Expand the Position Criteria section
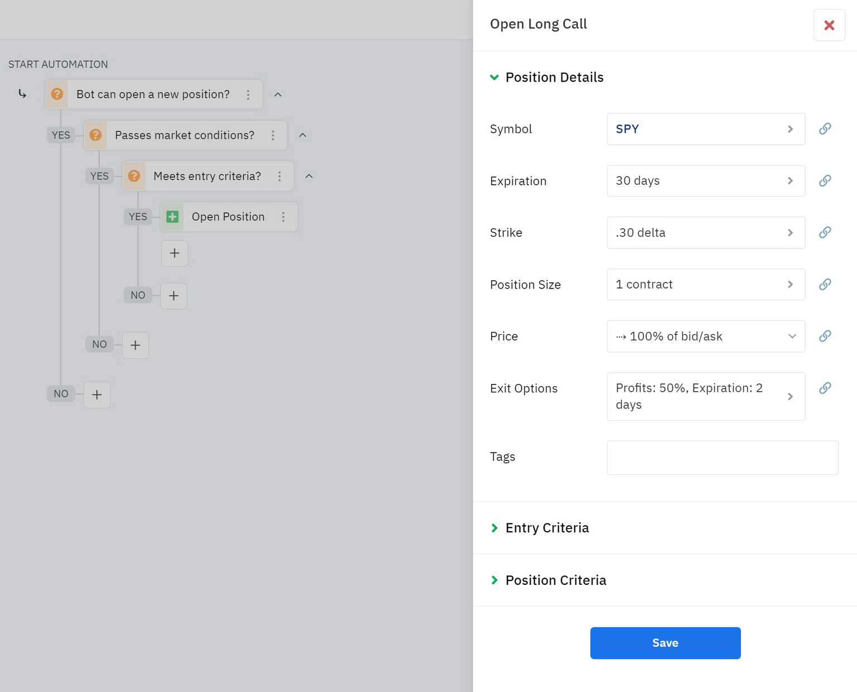 click(x=494, y=580)
